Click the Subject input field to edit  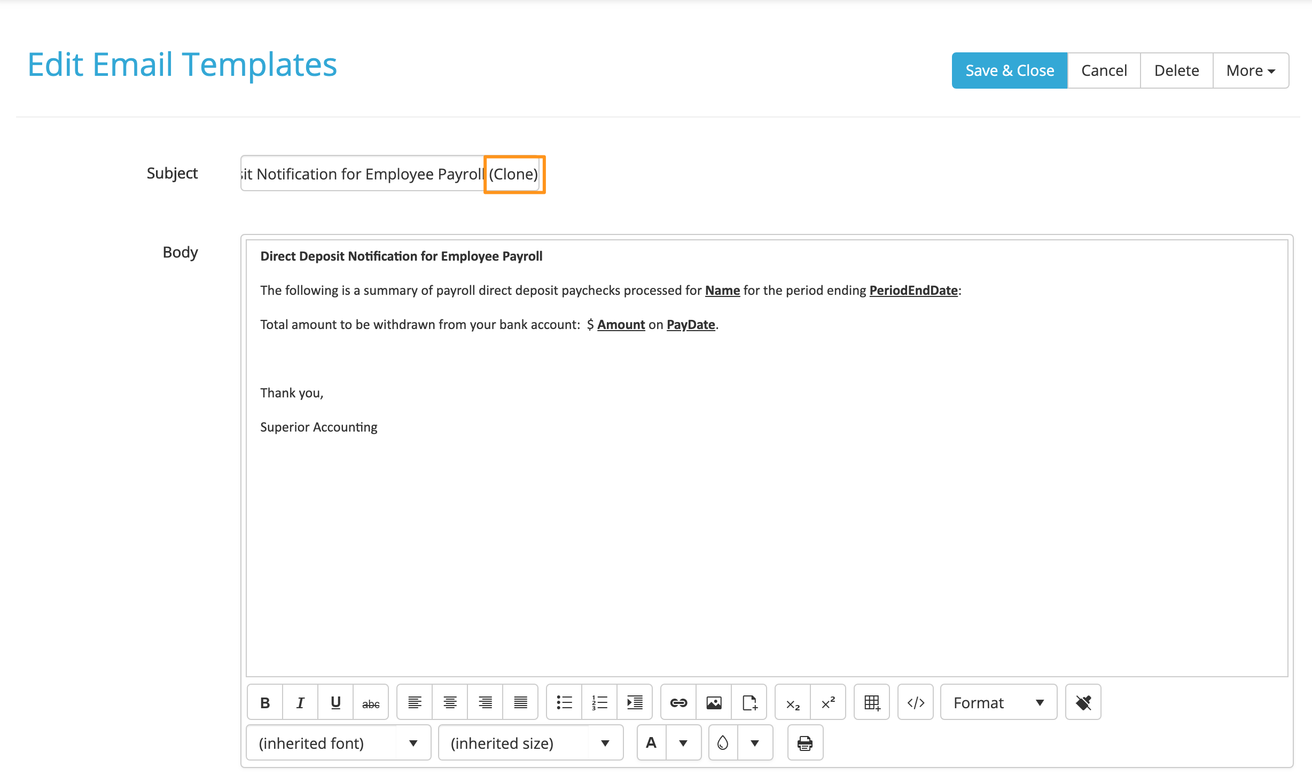(392, 174)
